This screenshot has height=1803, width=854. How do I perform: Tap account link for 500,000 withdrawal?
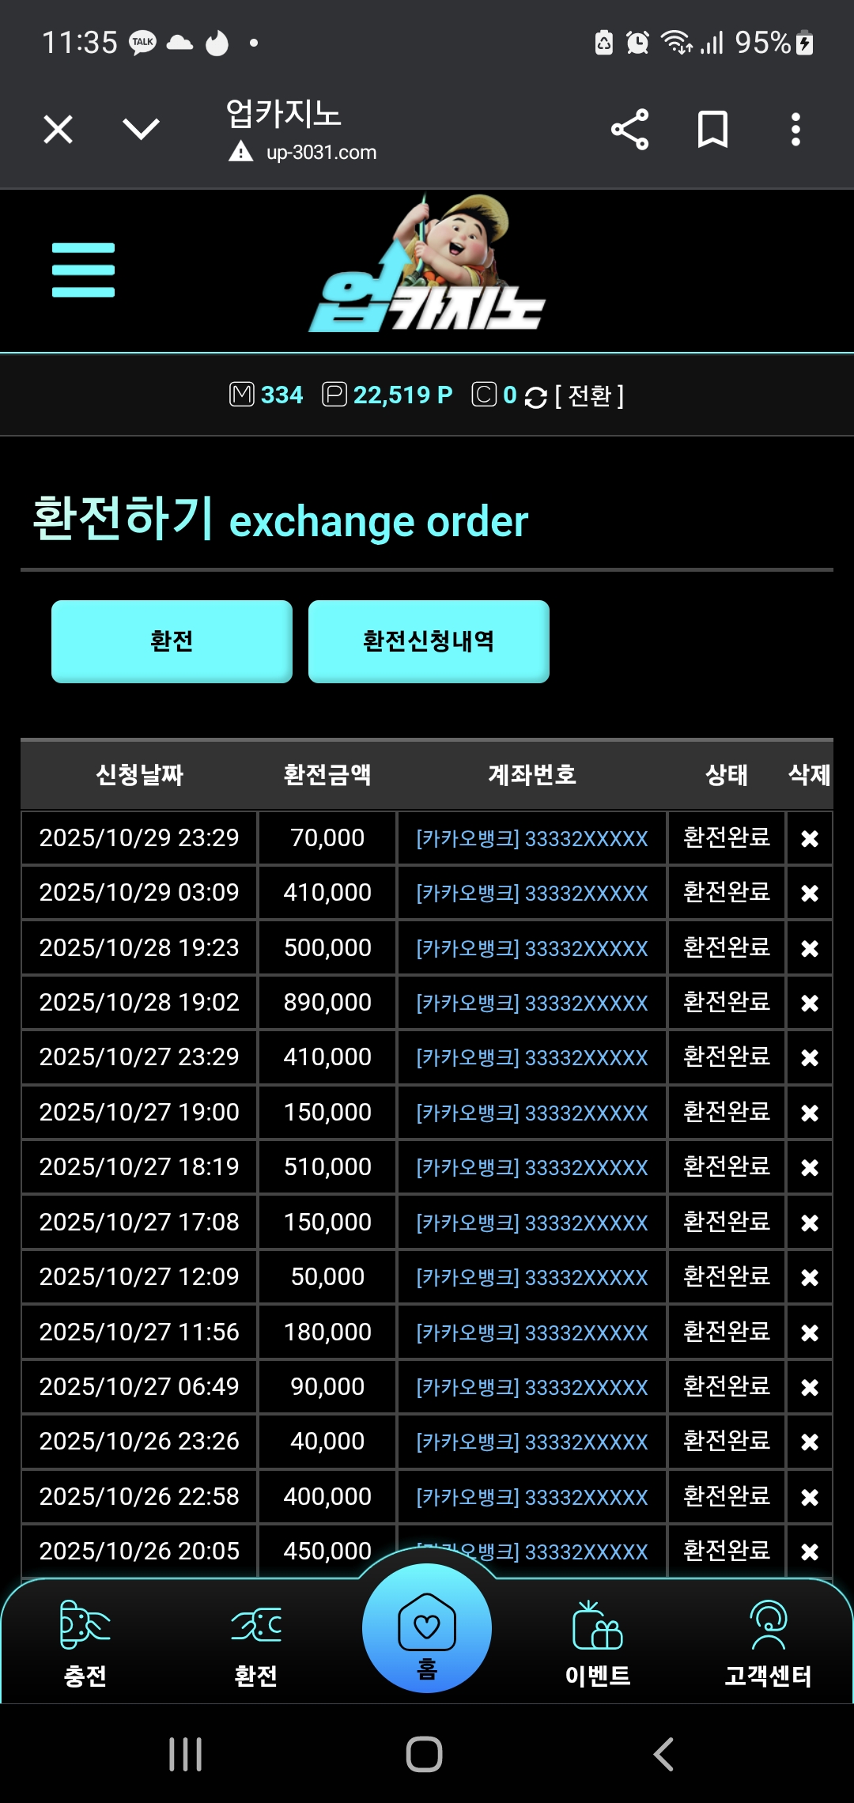(x=531, y=948)
